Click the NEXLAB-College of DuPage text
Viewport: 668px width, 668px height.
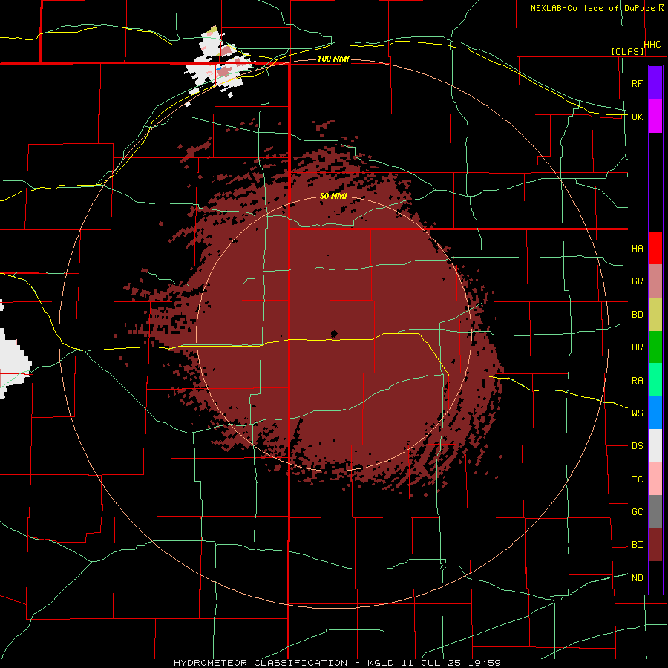(592, 8)
